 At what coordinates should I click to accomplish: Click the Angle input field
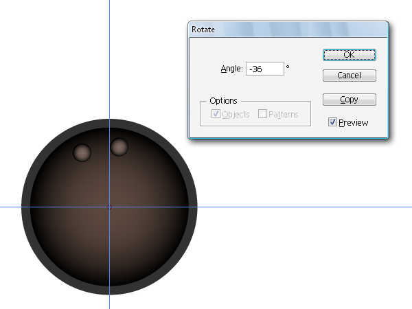pyautogui.click(x=265, y=69)
